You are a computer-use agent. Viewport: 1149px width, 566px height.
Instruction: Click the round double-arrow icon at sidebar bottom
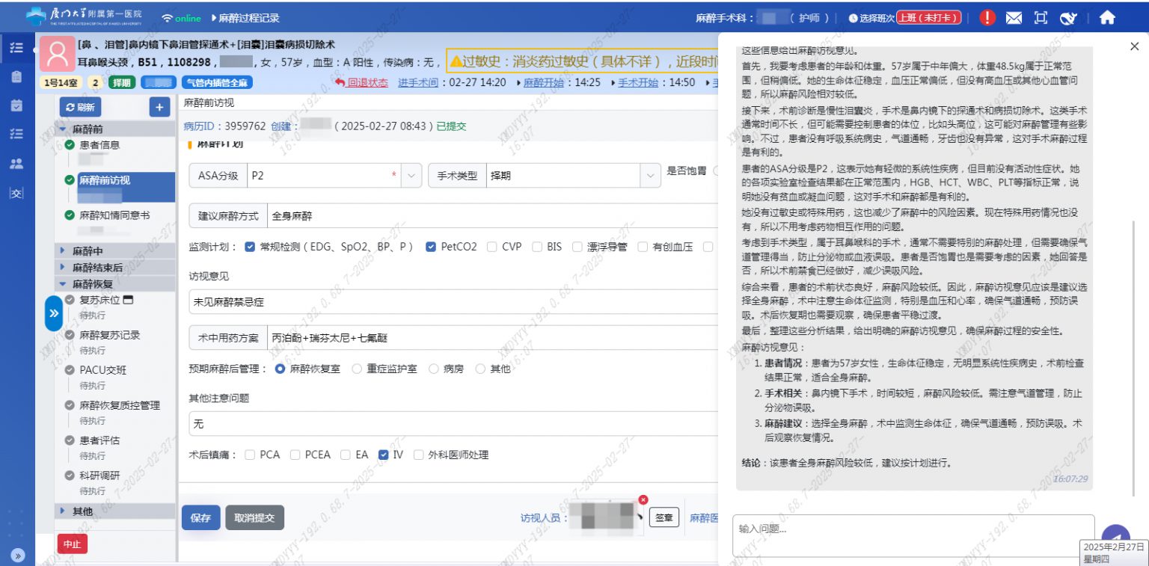coord(17,556)
